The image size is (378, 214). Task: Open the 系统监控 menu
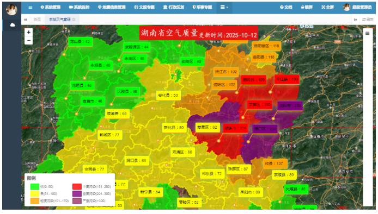tap(79, 7)
